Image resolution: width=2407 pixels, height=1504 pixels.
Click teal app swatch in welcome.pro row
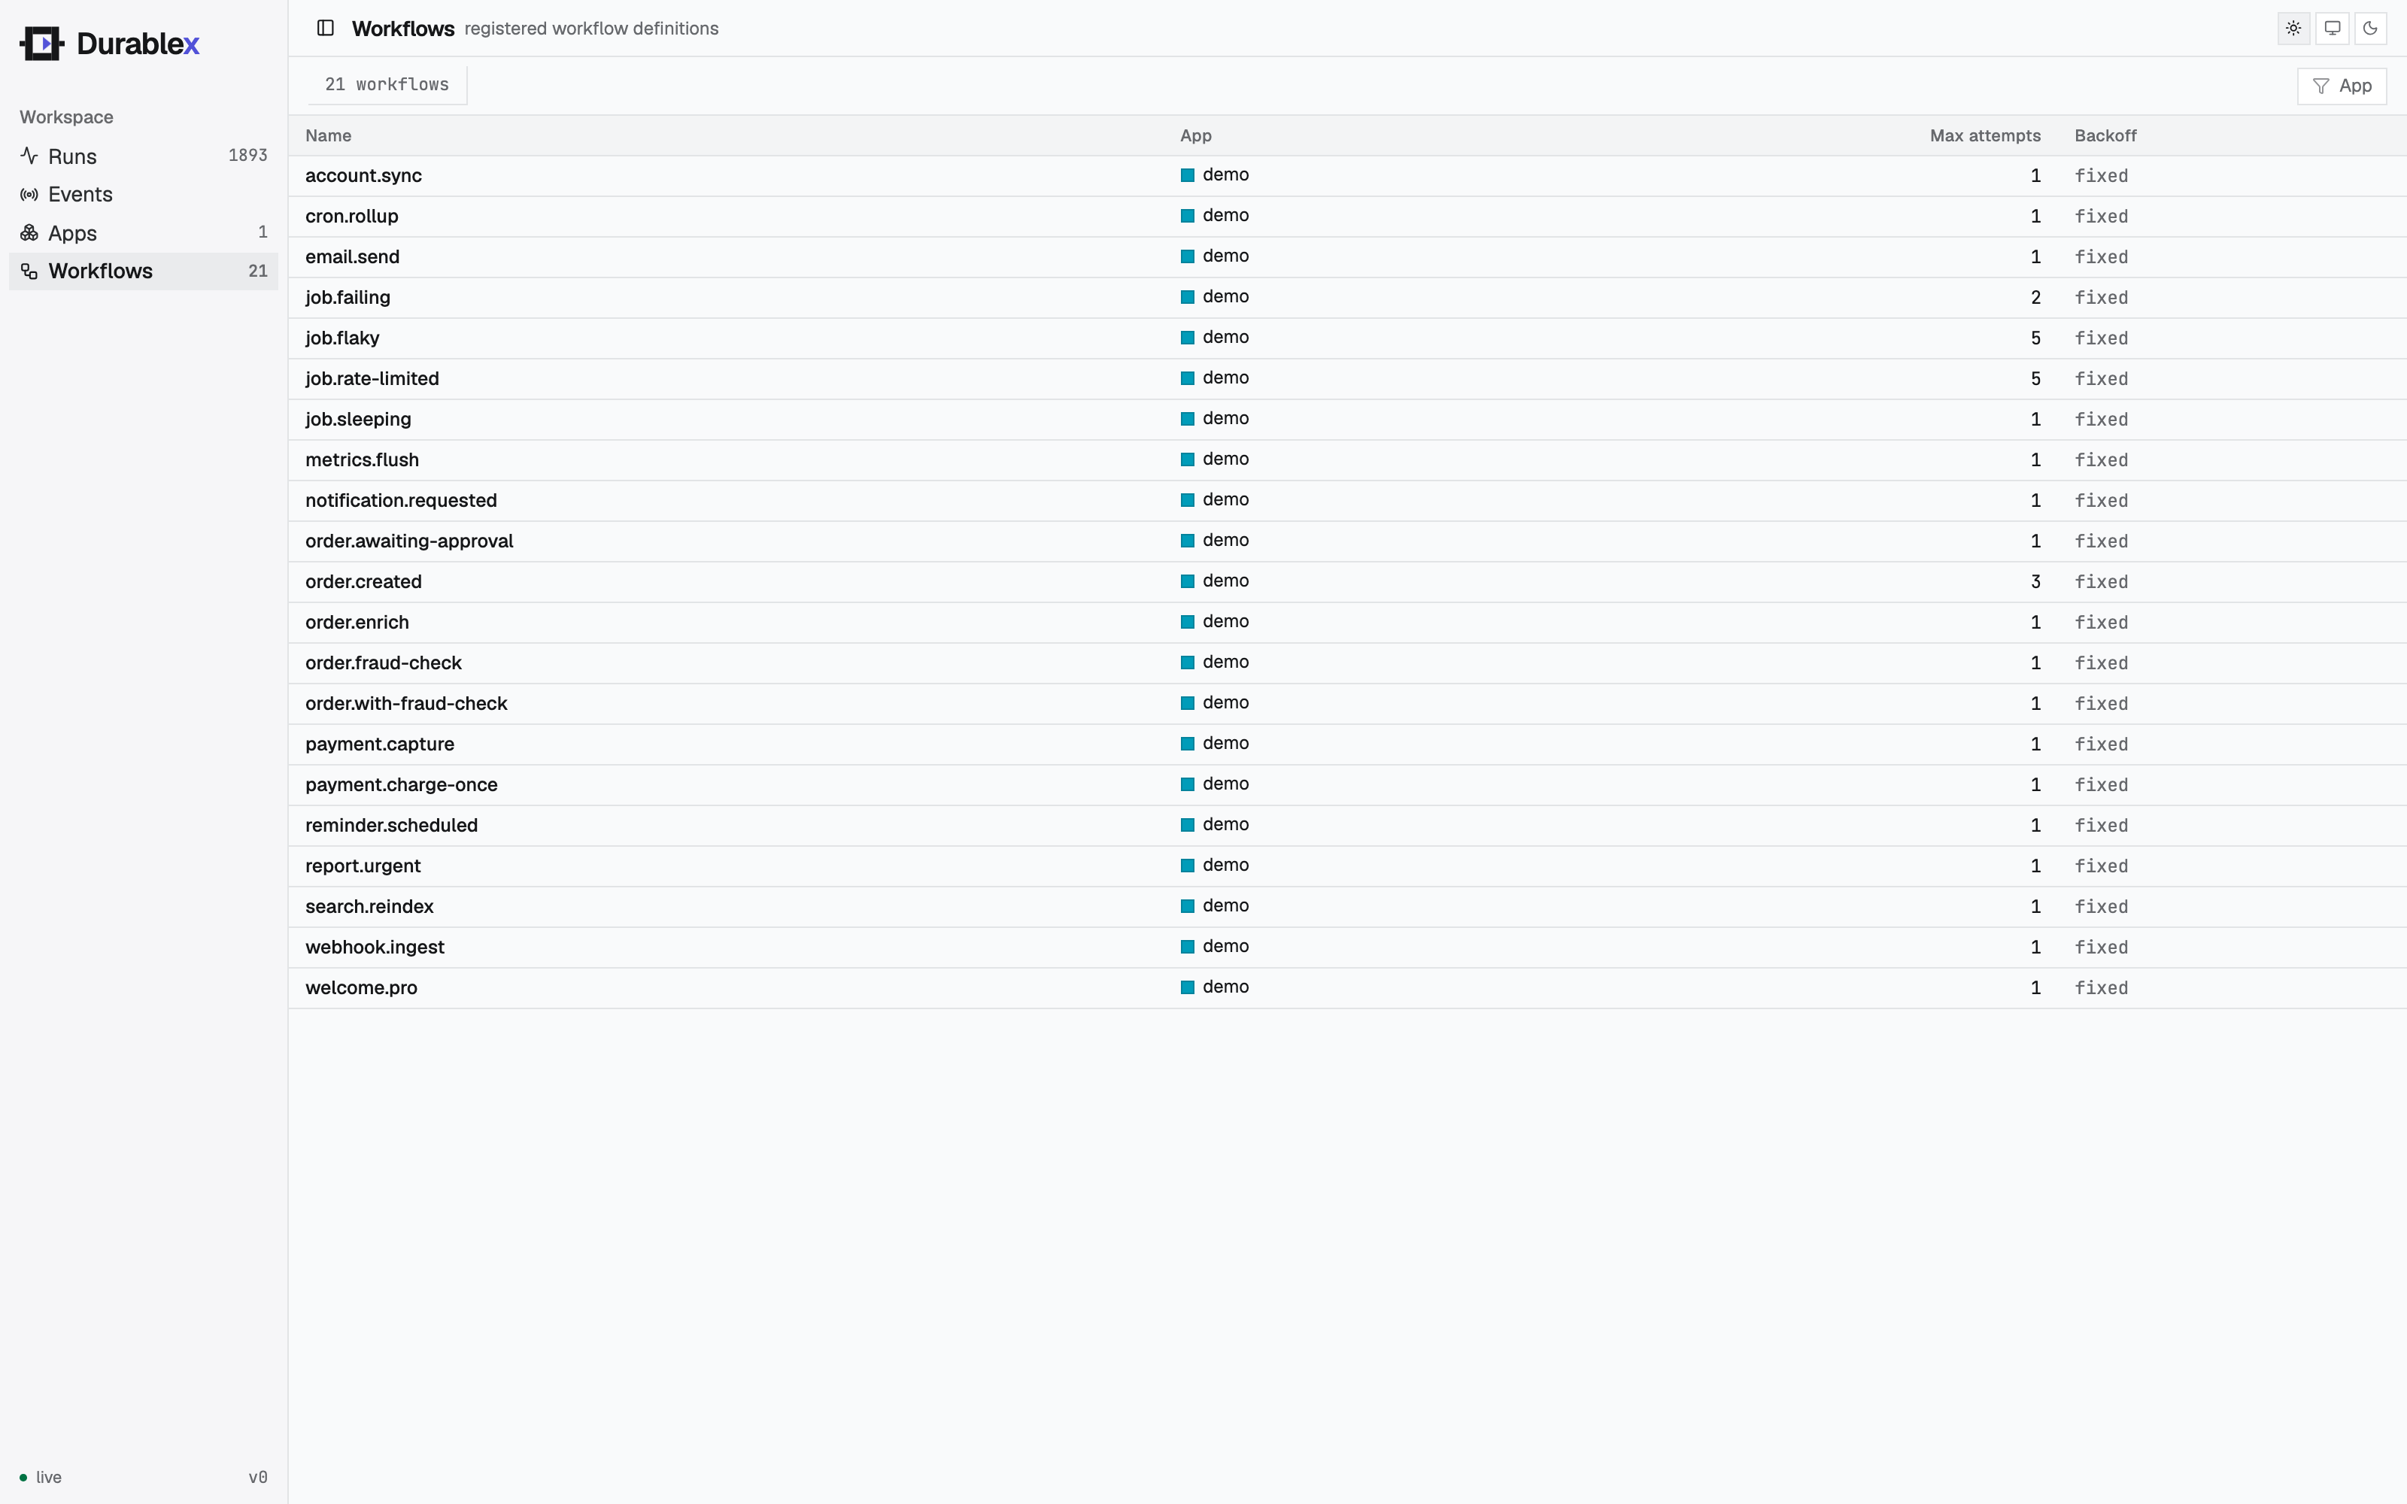1187,987
